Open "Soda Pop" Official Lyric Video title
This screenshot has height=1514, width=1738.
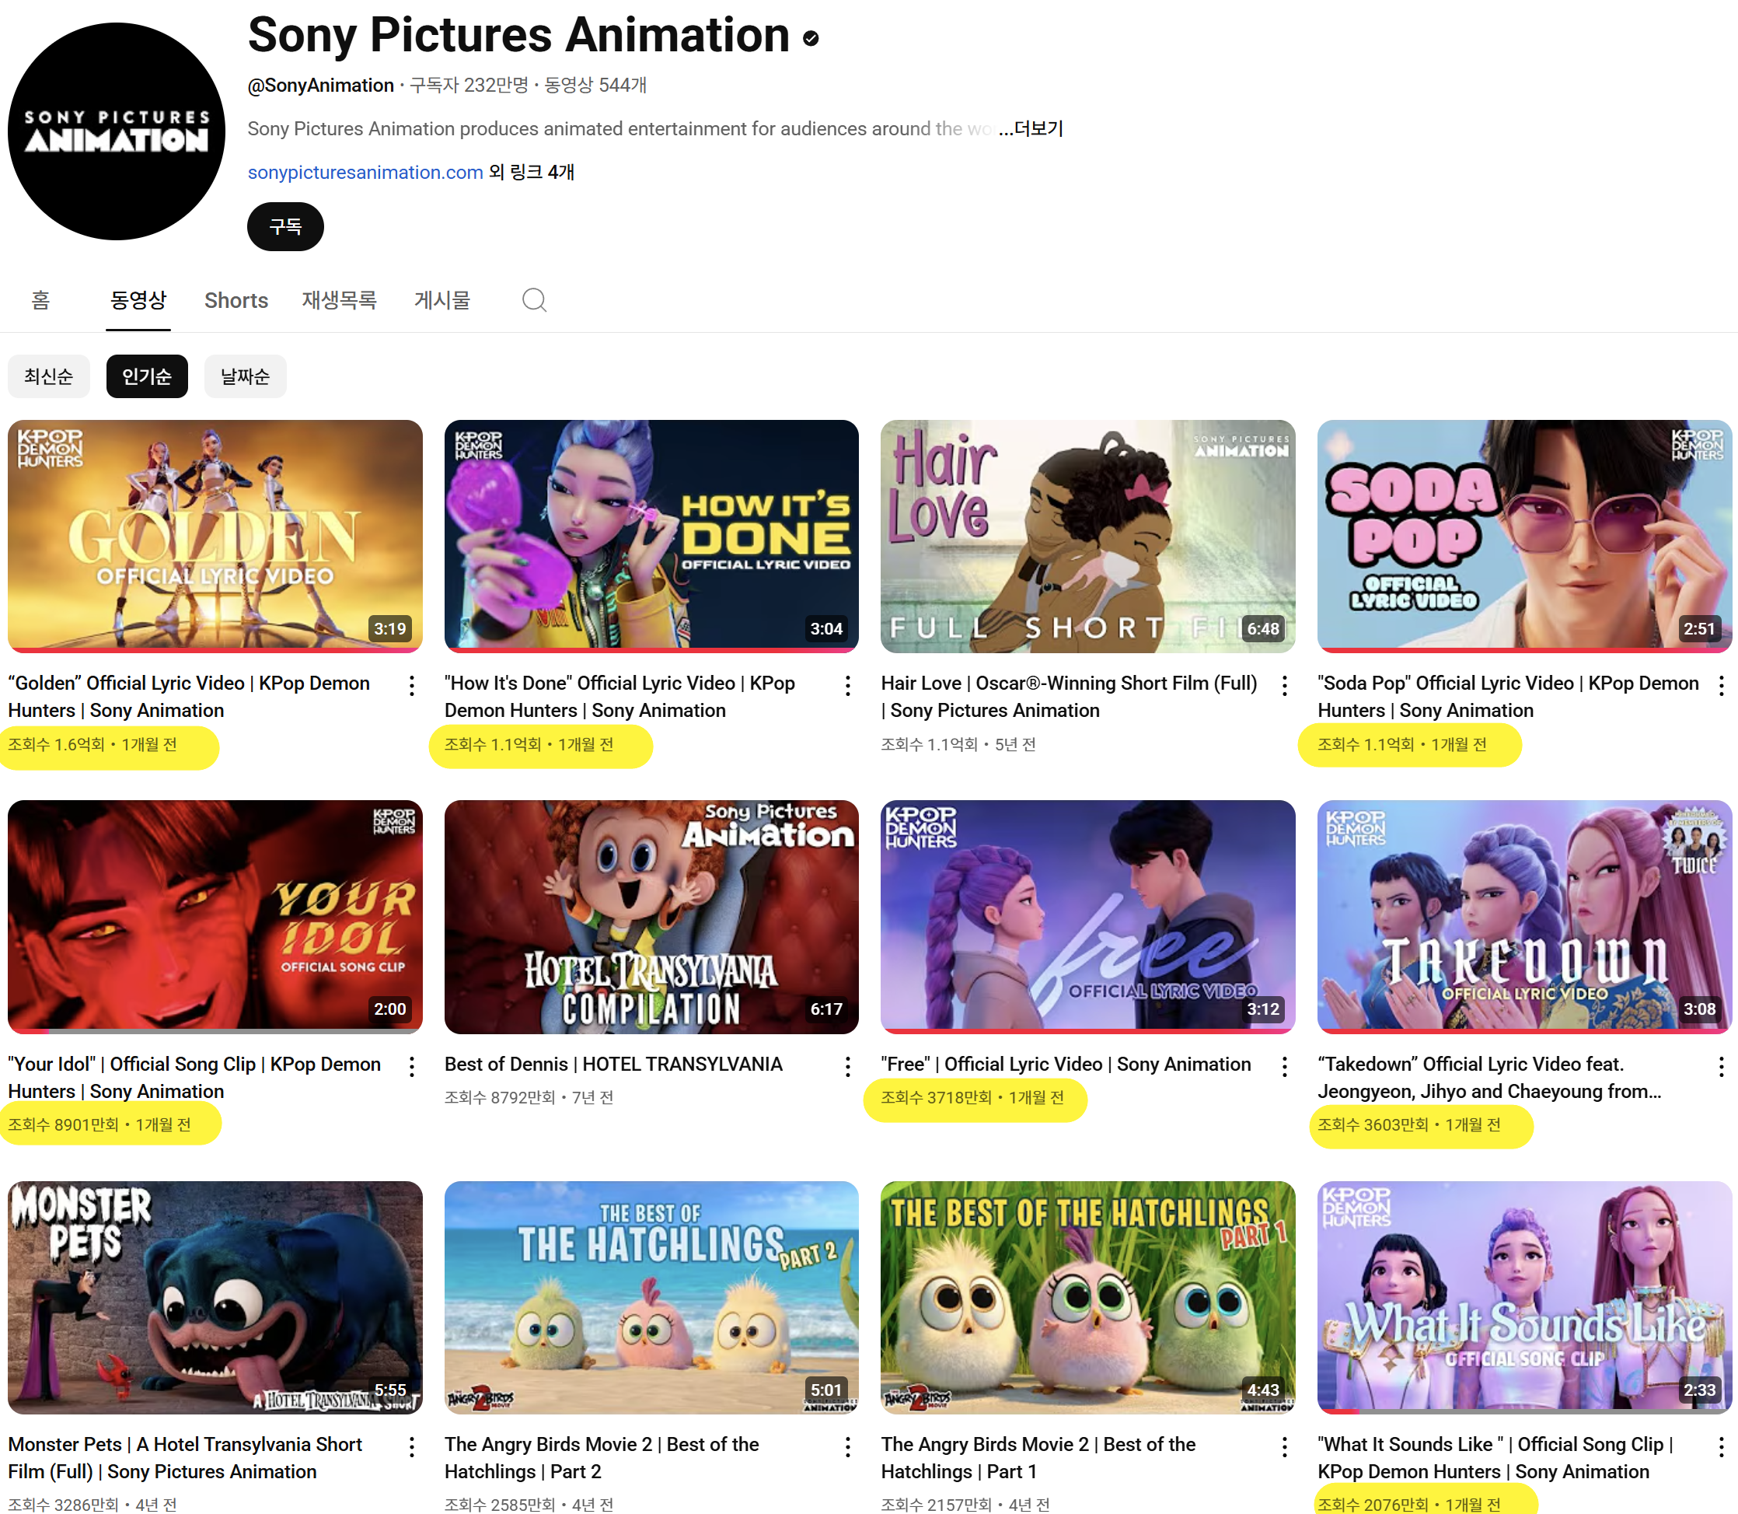(x=1508, y=696)
